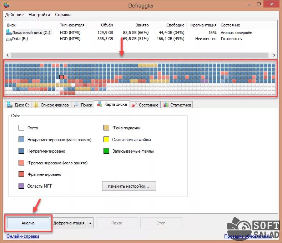
Task: Click the Поиск tab's magnifier icon
Action: tap(76, 104)
